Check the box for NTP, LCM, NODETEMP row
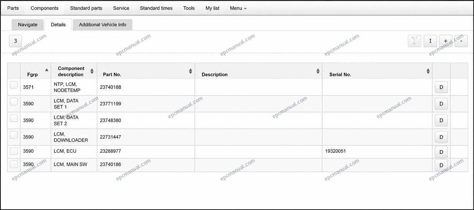The width and height of the screenshot is (474, 210). coord(14,85)
